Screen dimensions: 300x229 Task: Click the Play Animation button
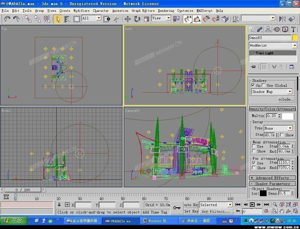tap(252, 204)
